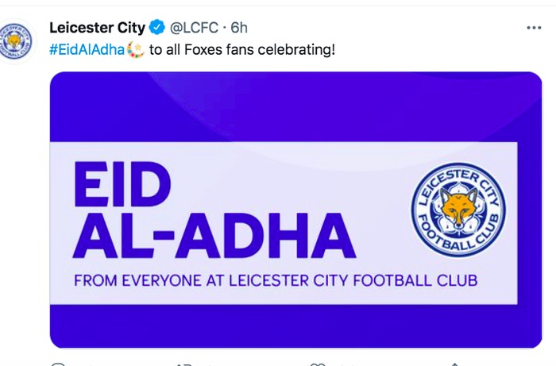Follow the #EidAlAdha hashtag link
Image resolution: width=556 pixels, height=366 pixels.
click(x=87, y=50)
